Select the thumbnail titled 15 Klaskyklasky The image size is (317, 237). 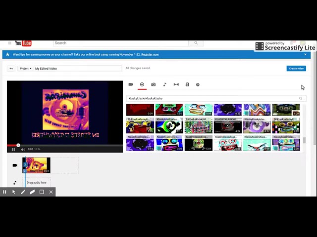point(140,125)
